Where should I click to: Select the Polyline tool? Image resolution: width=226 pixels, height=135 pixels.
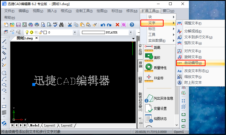[x=4, y=47]
